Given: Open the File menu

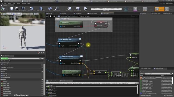Looking at the screenshot, I should click(x=2, y=3).
